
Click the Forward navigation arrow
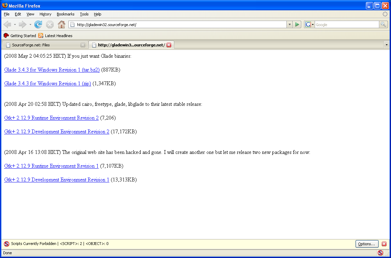22,24
